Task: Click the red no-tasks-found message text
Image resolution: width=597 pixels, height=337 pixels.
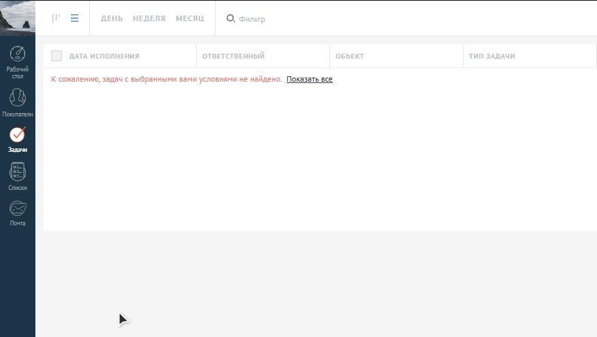Action: pyautogui.click(x=166, y=80)
